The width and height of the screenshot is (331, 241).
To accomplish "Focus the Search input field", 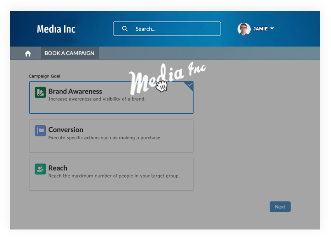I will point(167,28).
